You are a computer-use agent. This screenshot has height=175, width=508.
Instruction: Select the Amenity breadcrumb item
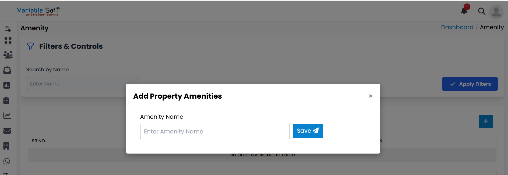coord(492,27)
